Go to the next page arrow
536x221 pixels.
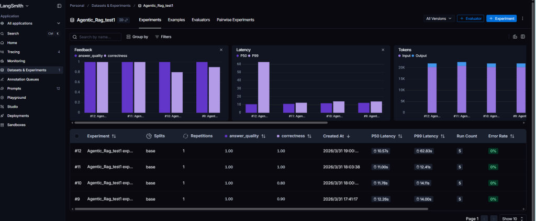[x=494, y=218]
